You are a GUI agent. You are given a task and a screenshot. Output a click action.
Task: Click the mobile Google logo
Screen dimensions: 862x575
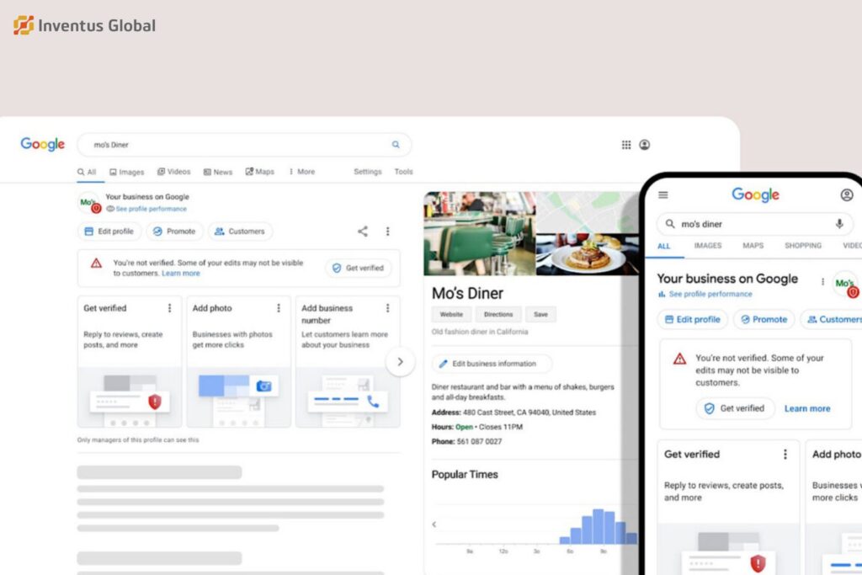point(755,194)
